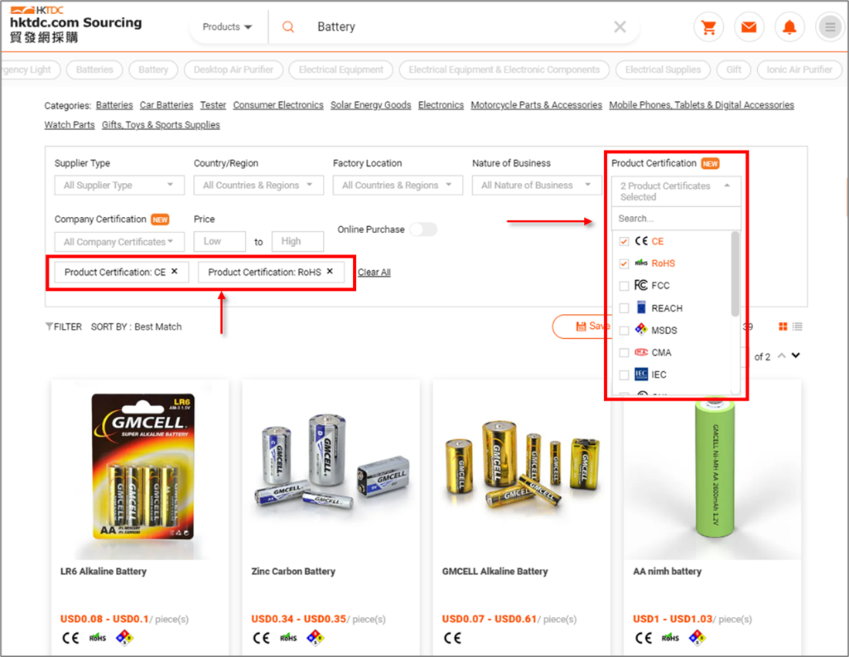
Task: Check the CMA certification checkbox
Action: (623, 352)
